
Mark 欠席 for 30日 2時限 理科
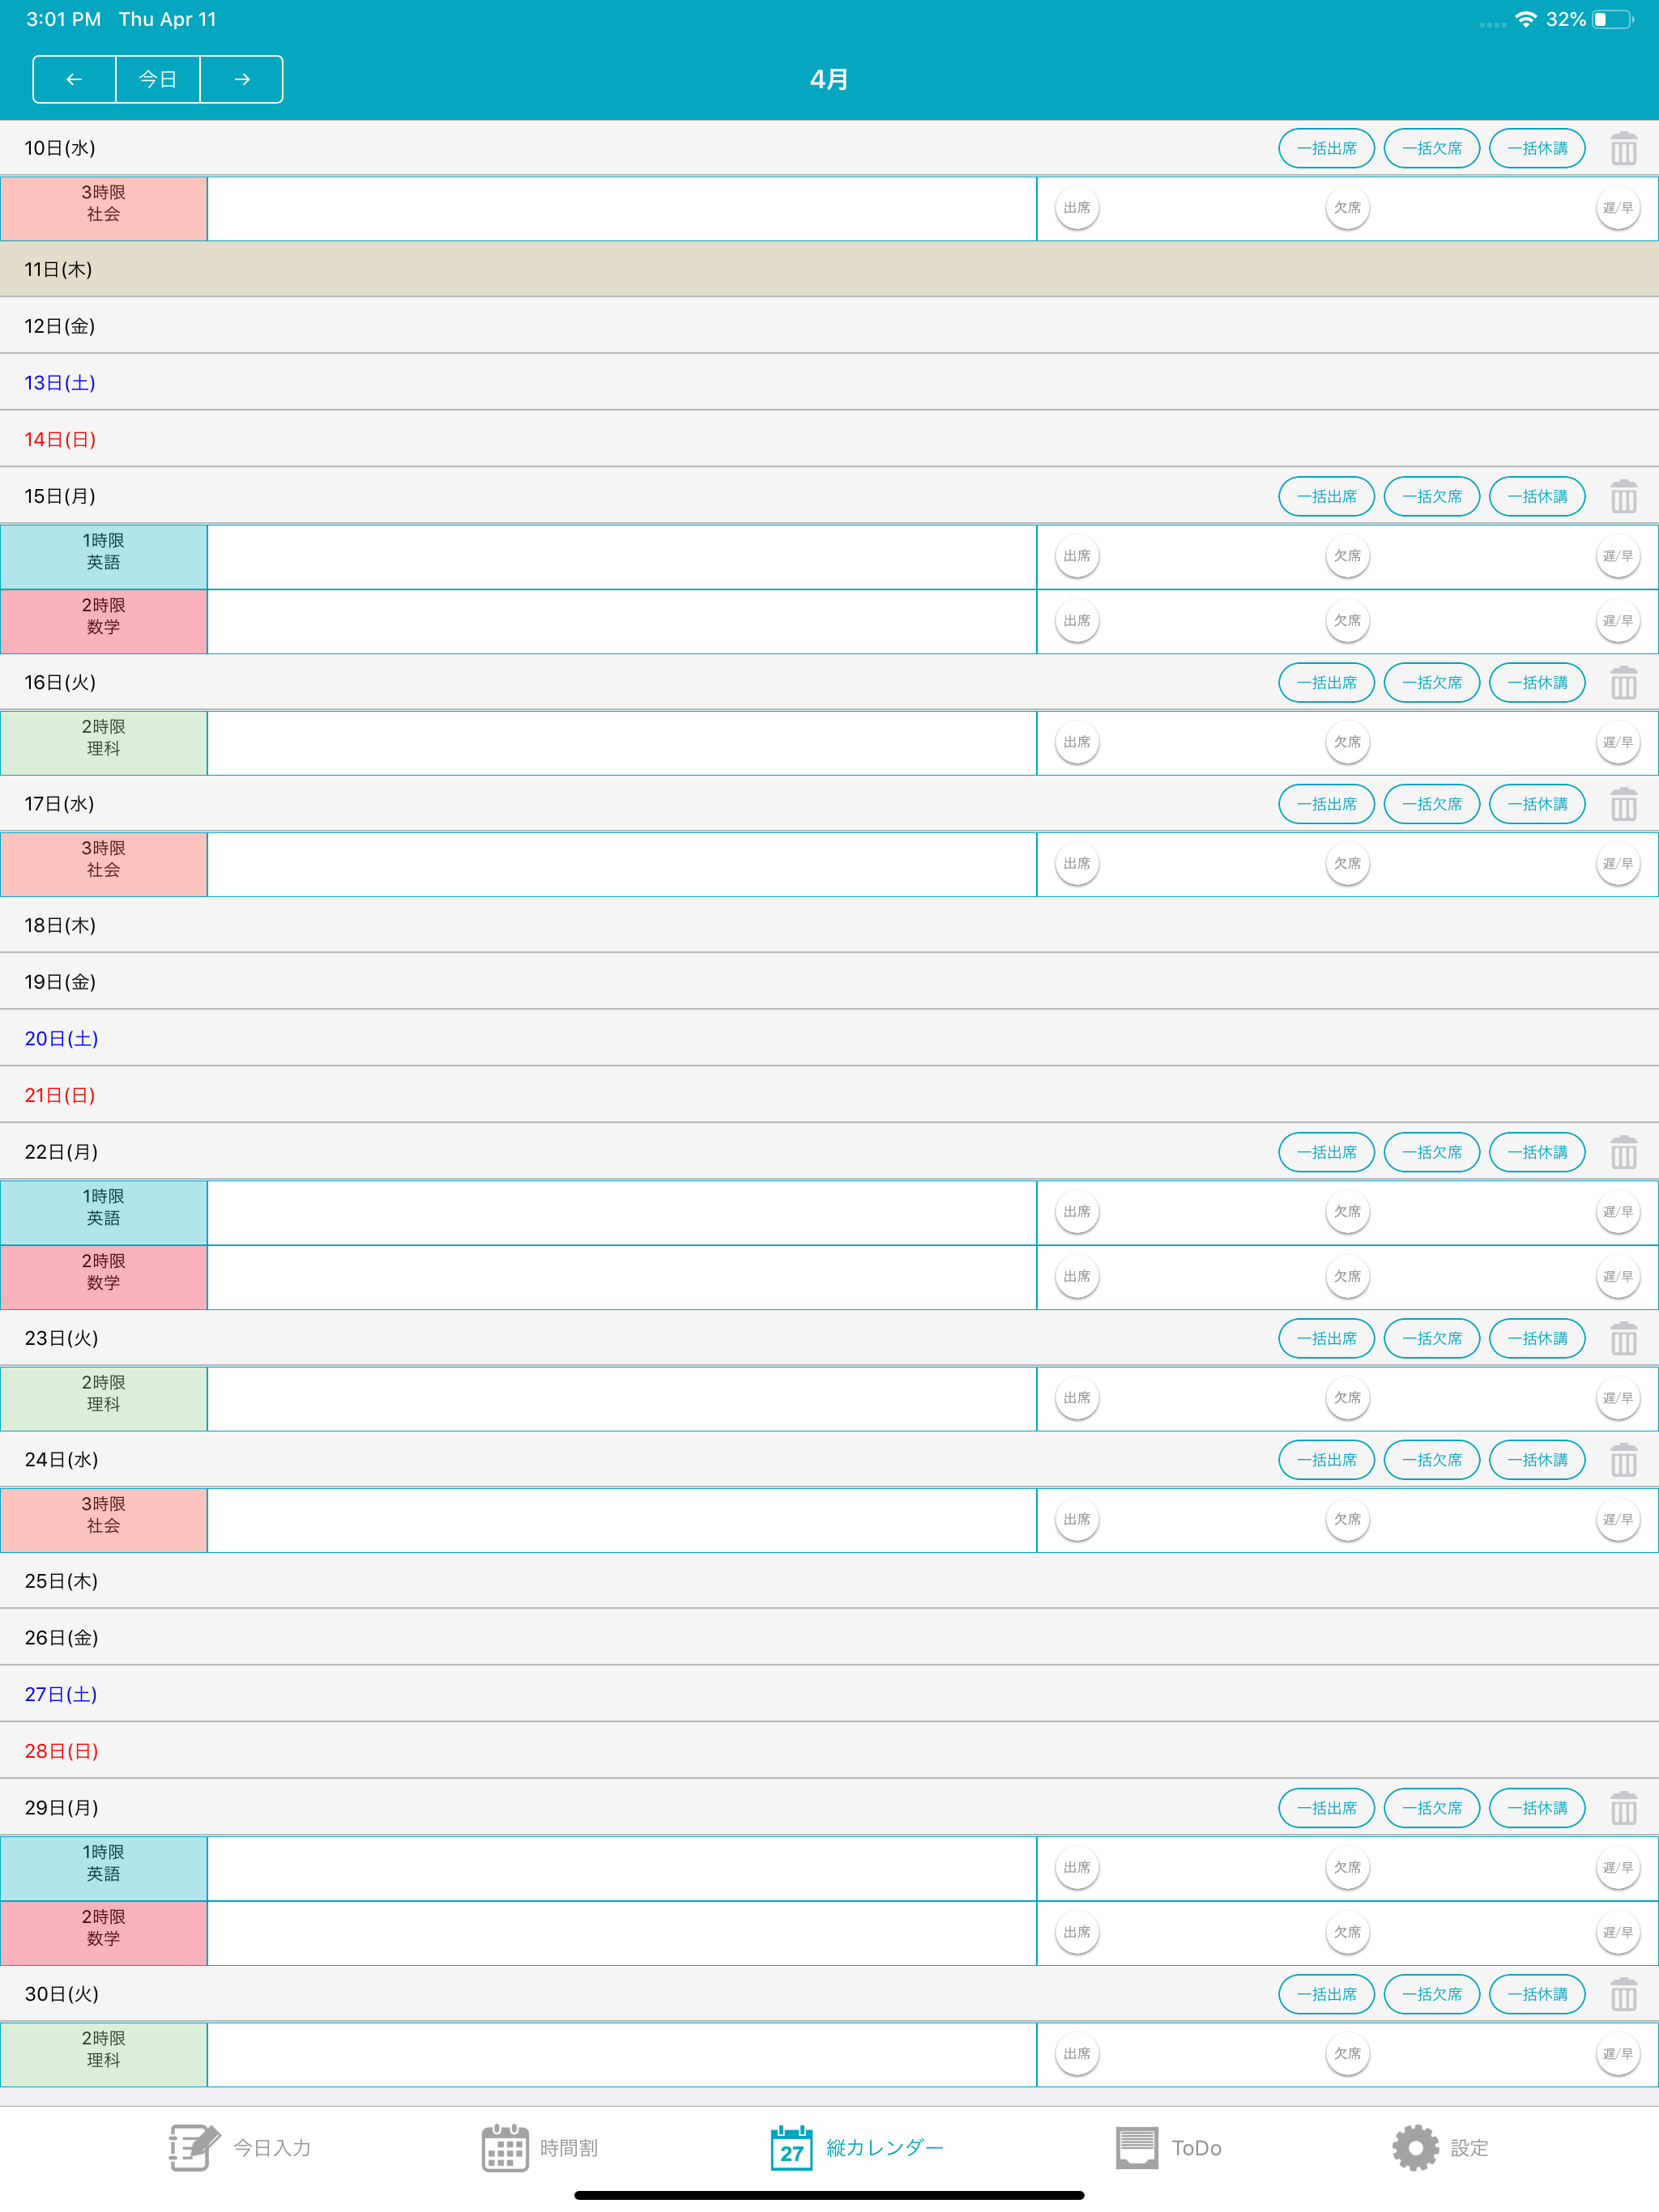[1348, 2055]
